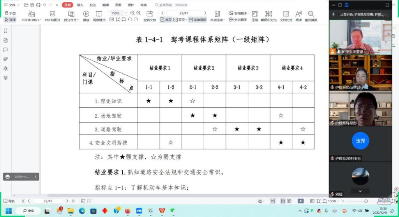The width and height of the screenshot is (399, 217).
Task: Open the 保护 protect tab
Action: click(131, 5)
